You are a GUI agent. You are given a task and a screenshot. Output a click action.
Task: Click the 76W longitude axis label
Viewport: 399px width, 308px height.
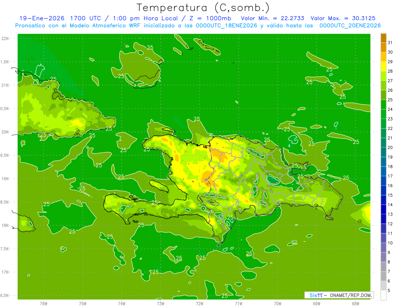(44, 304)
